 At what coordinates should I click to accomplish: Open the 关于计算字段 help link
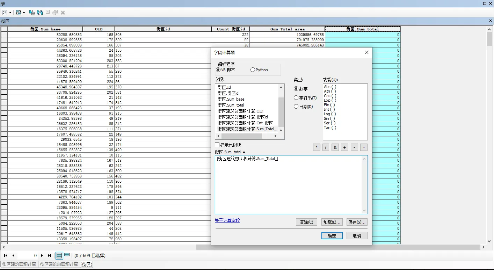227,220
